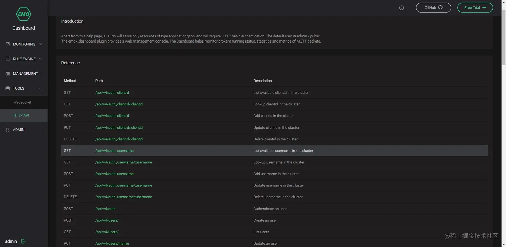The height and width of the screenshot is (247, 506).
Task: Open POST /api/v4/users/ link
Action: click(107, 220)
